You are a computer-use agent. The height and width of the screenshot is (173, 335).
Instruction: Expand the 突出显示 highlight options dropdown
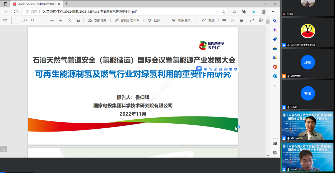point(196,21)
